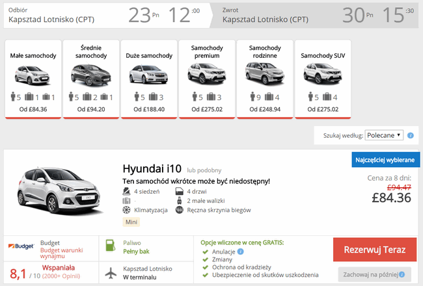Click the 2000+ Opinii reviews text
The image size is (423, 286).
[x=61, y=276]
